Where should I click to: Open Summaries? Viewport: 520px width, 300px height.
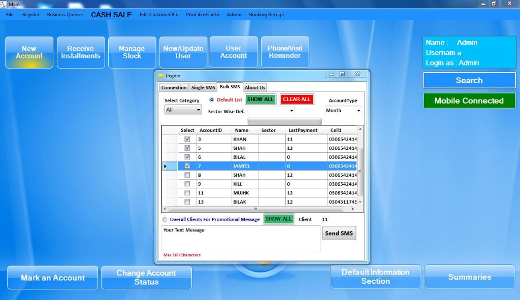pyautogui.click(x=470, y=277)
